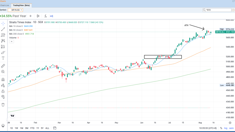The width and height of the screenshot is (235, 132).
Task: Select the MA 50 close indicator legend
Action: pyautogui.click(x=16, y=30)
